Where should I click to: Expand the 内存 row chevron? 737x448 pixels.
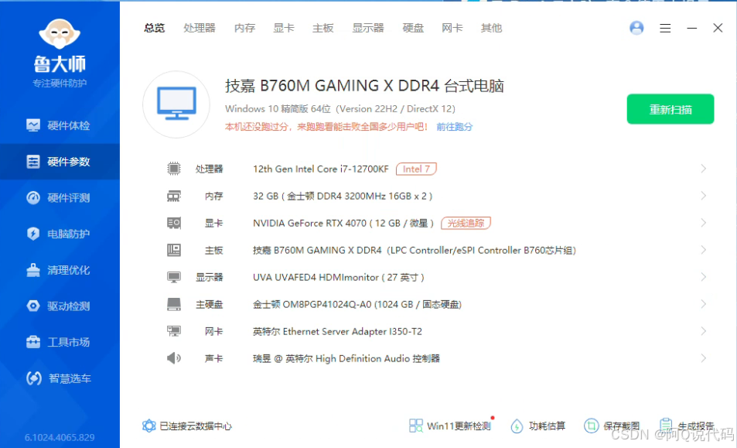[x=703, y=196]
